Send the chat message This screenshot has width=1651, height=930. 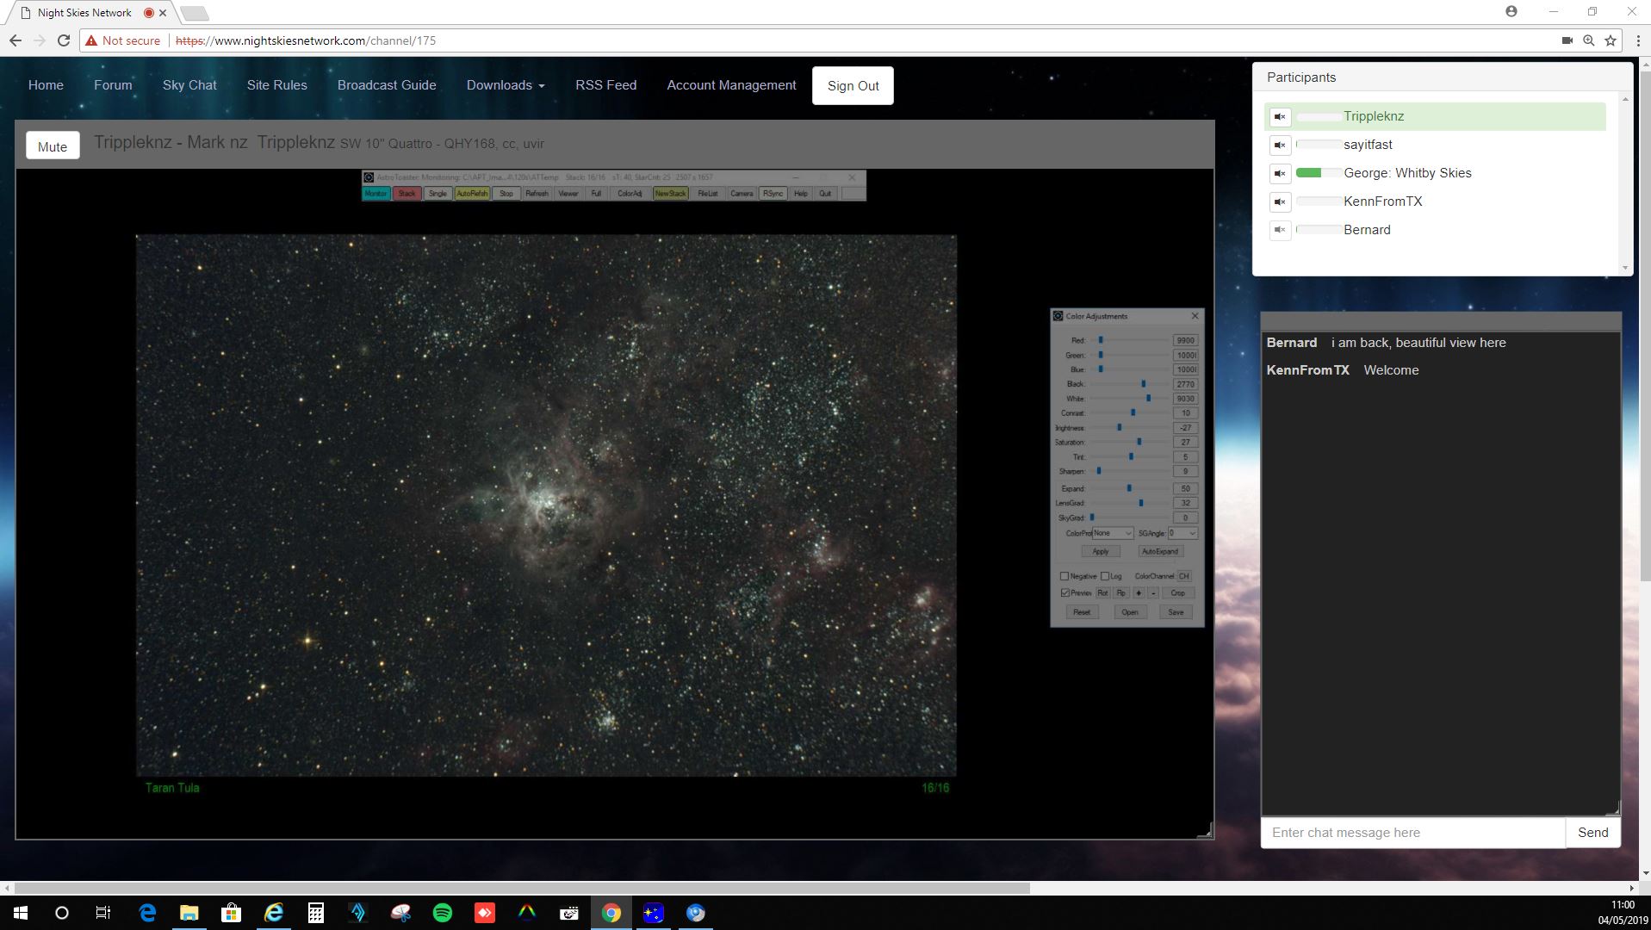[1592, 832]
